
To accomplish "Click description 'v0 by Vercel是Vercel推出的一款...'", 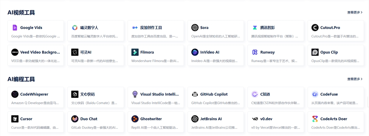I will [276, 128].
